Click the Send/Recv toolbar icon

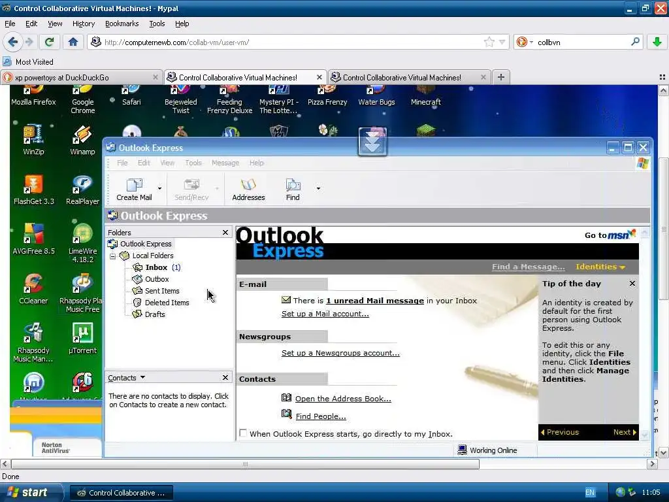tap(191, 189)
